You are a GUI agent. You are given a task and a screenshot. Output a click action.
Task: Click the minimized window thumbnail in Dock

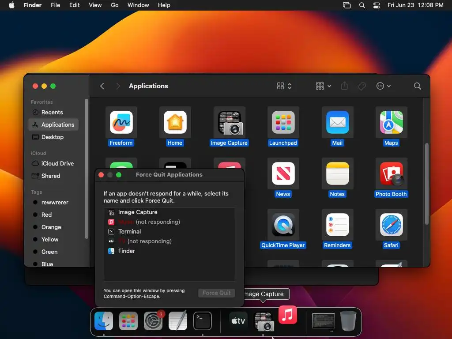[x=324, y=321]
